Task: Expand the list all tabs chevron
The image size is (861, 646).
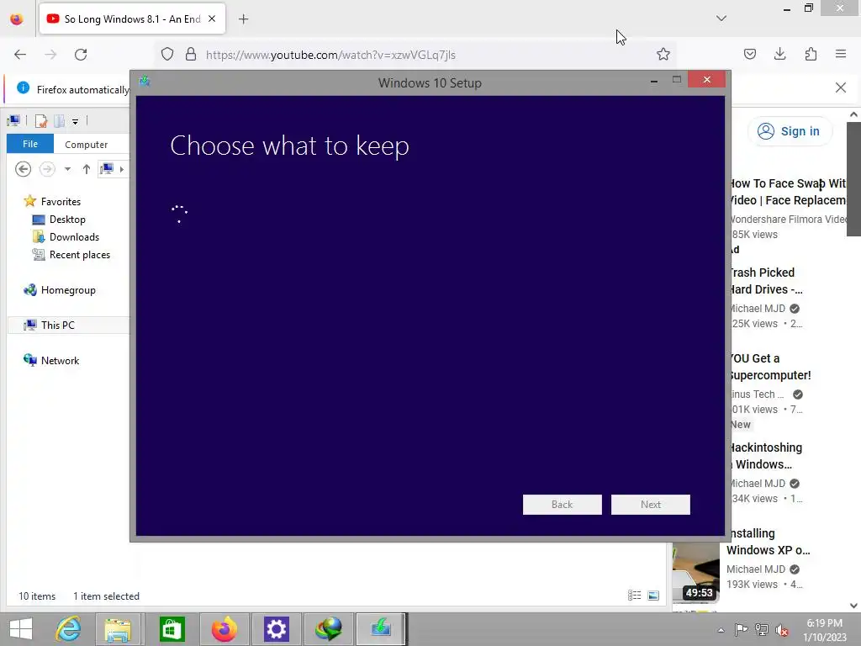Action: [721, 19]
